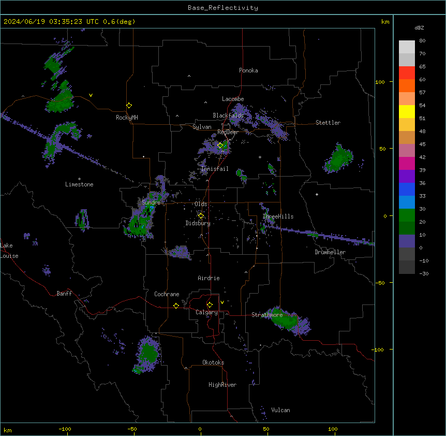Click the Airdrie city label

tap(209, 278)
